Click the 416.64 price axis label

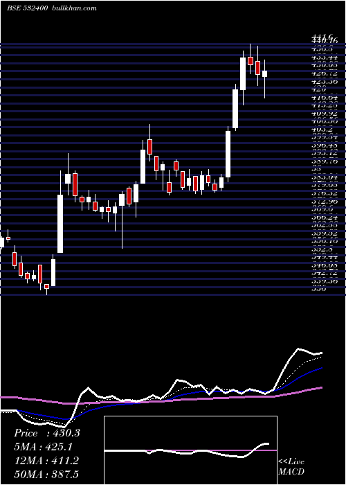coord(325,98)
